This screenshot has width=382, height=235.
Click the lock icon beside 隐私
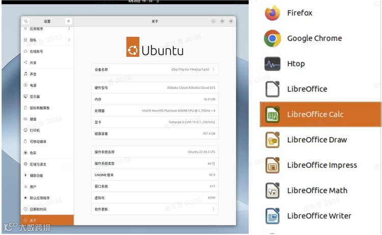(x=25, y=40)
